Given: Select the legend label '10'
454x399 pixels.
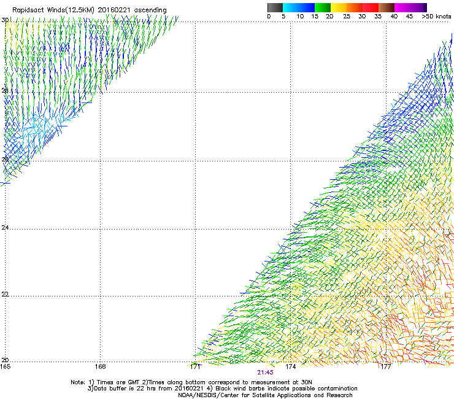Looking at the screenshot, I should 300,17.
